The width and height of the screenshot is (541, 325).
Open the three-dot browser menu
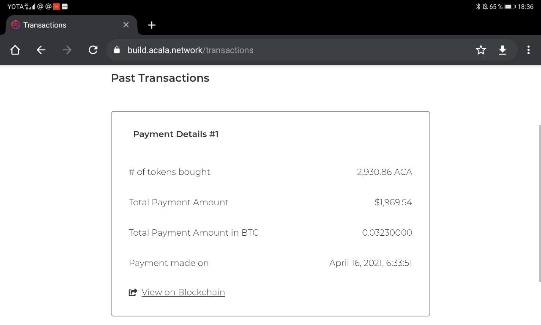528,50
